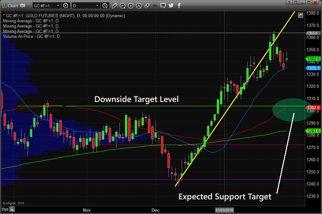Click the chart pane restore icon near 1380.0
The height and width of the screenshot is (214, 322).
(x=300, y=15)
